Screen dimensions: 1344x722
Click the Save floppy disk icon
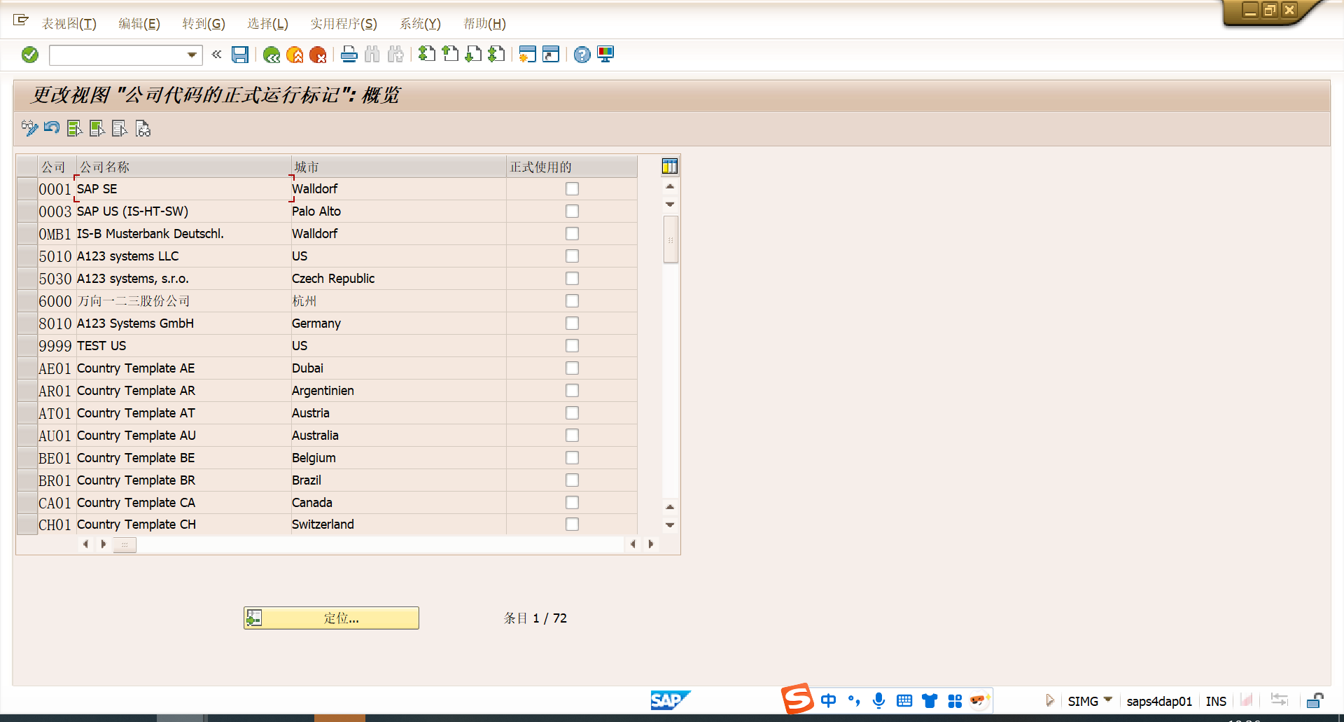click(240, 55)
